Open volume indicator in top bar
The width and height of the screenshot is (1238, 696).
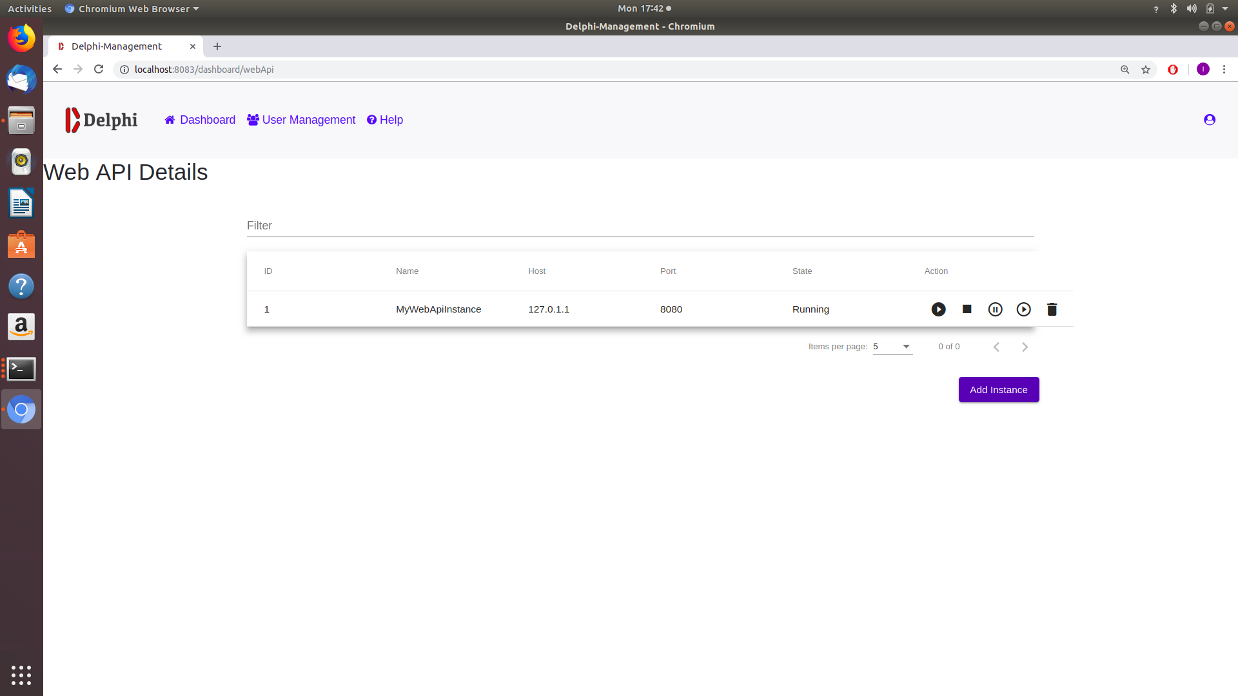click(1192, 8)
